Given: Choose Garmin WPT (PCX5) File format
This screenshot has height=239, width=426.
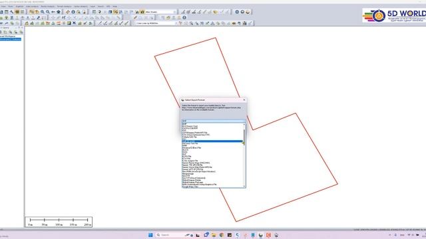Looking at the screenshot, I should 192,169.
